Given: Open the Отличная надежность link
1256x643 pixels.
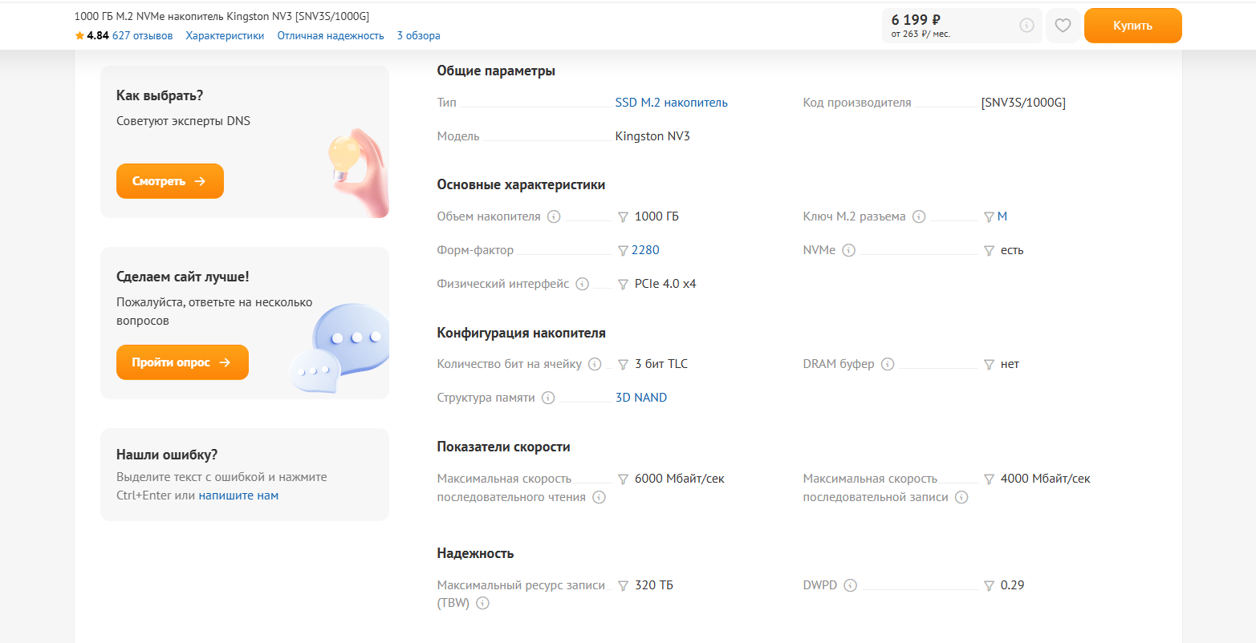Looking at the screenshot, I should point(331,35).
